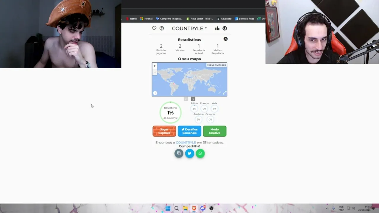Open the Advanced bookmark
Image resolution: width=379 pixels, height=213 pixels.
click(x=224, y=19)
